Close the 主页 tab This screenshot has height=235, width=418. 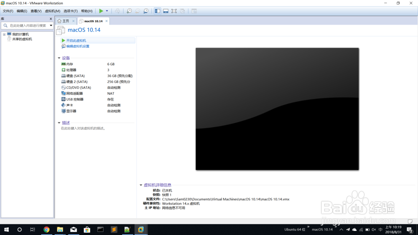tap(73, 21)
